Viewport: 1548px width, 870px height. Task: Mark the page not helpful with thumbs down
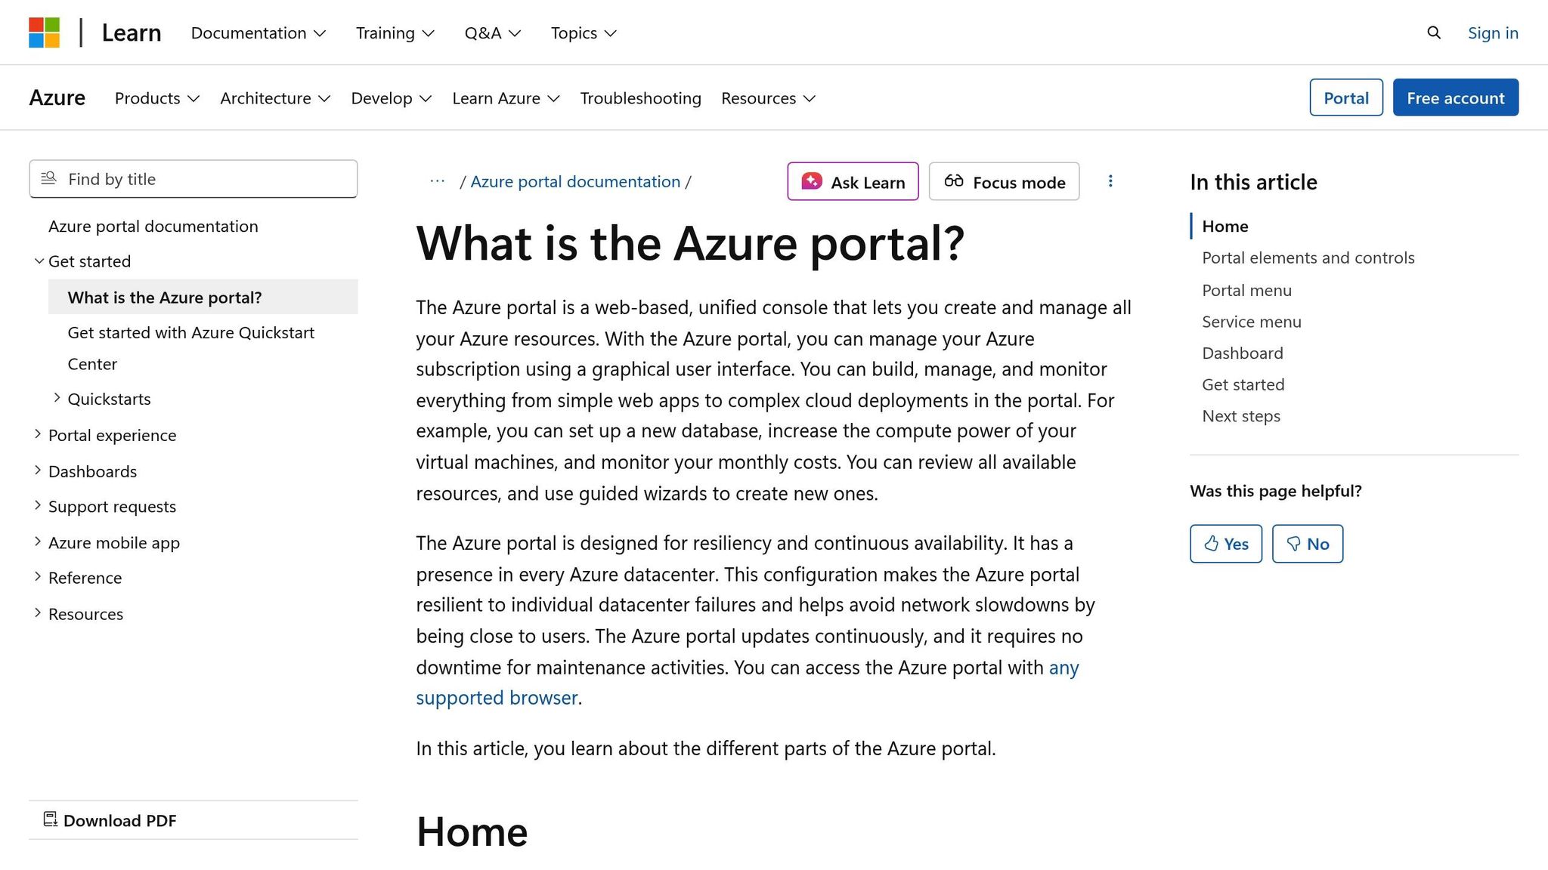pyautogui.click(x=1307, y=543)
